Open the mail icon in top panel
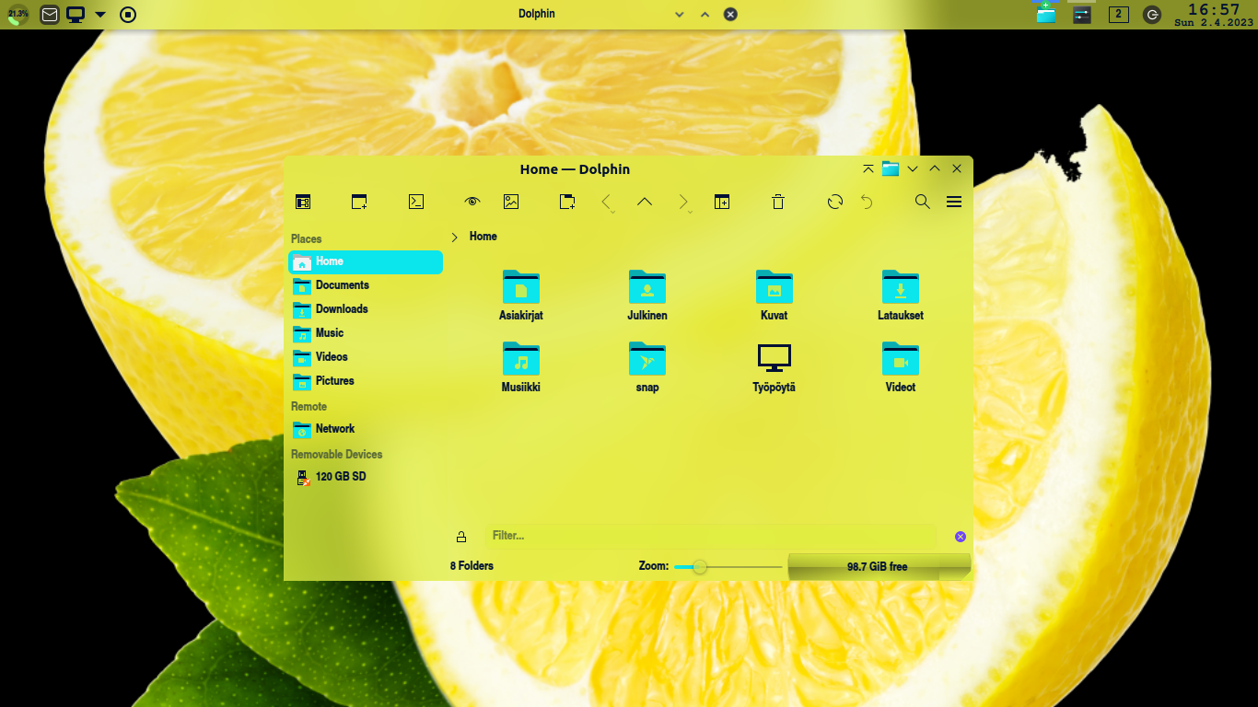The image size is (1258, 707). (50, 15)
